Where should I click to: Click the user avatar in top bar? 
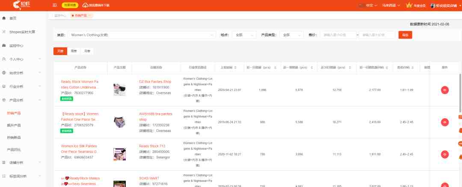pos(433,6)
